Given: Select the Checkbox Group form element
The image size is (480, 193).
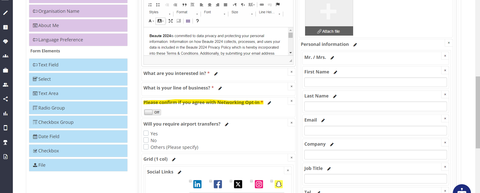Looking at the screenshot, I should (x=78, y=122).
